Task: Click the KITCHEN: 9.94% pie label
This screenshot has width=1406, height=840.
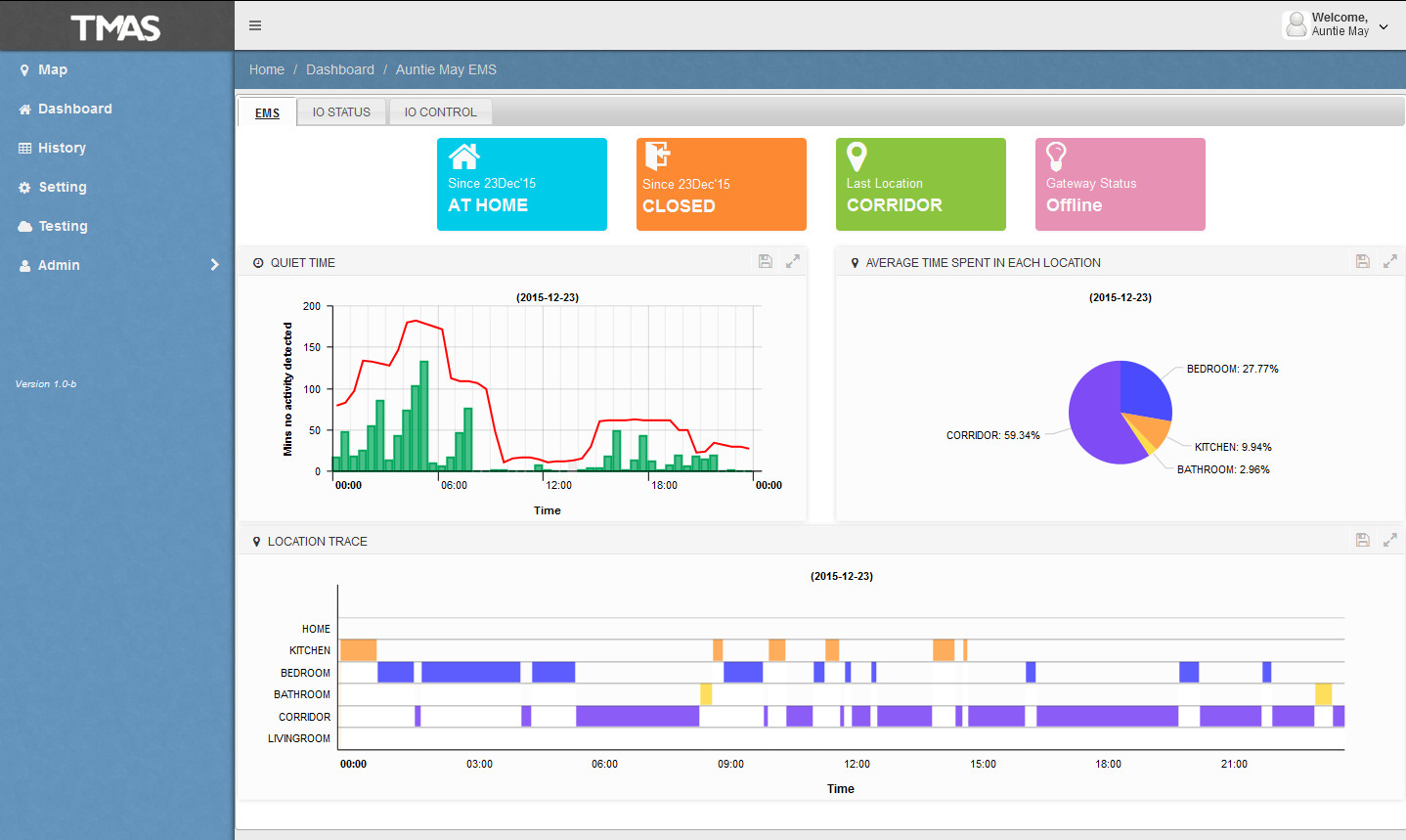Action: tap(1233, 447)
